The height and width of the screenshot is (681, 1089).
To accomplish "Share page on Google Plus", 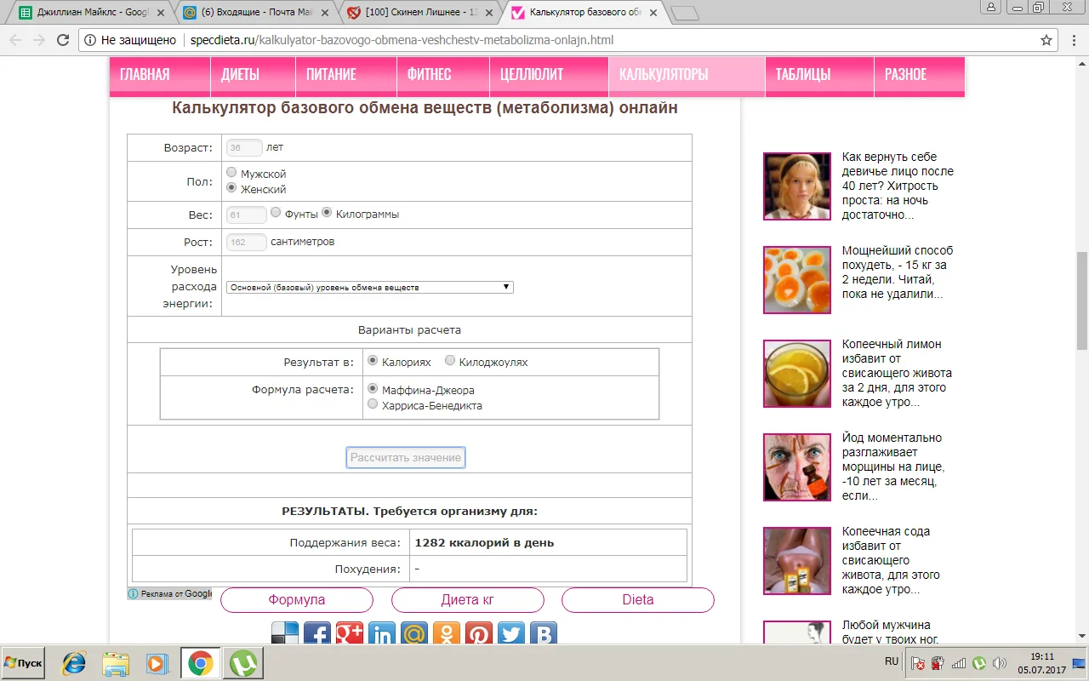I will (350, 634).
